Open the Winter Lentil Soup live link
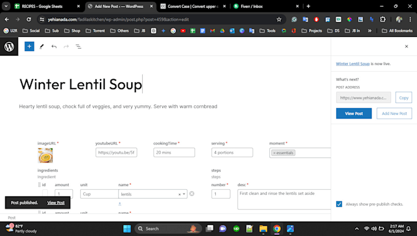The width and height of the screenshot is (417, 236). tap(353, 64)
